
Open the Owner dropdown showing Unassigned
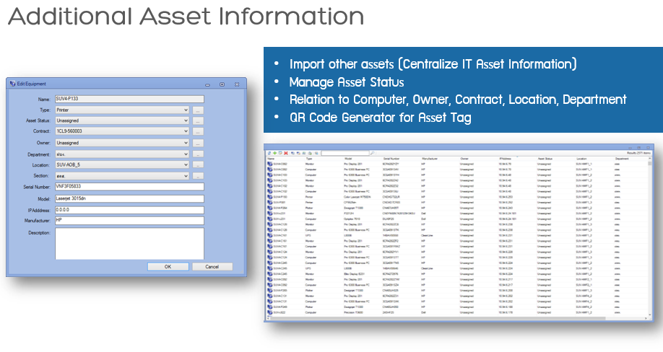pos(122,143)
